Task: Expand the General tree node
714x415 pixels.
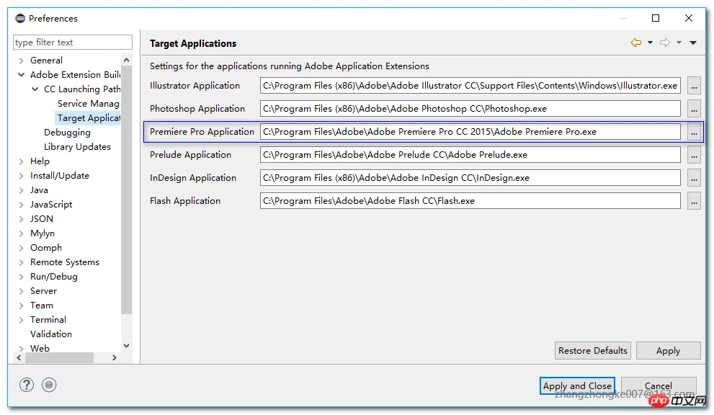Action: tap(21, 60)
